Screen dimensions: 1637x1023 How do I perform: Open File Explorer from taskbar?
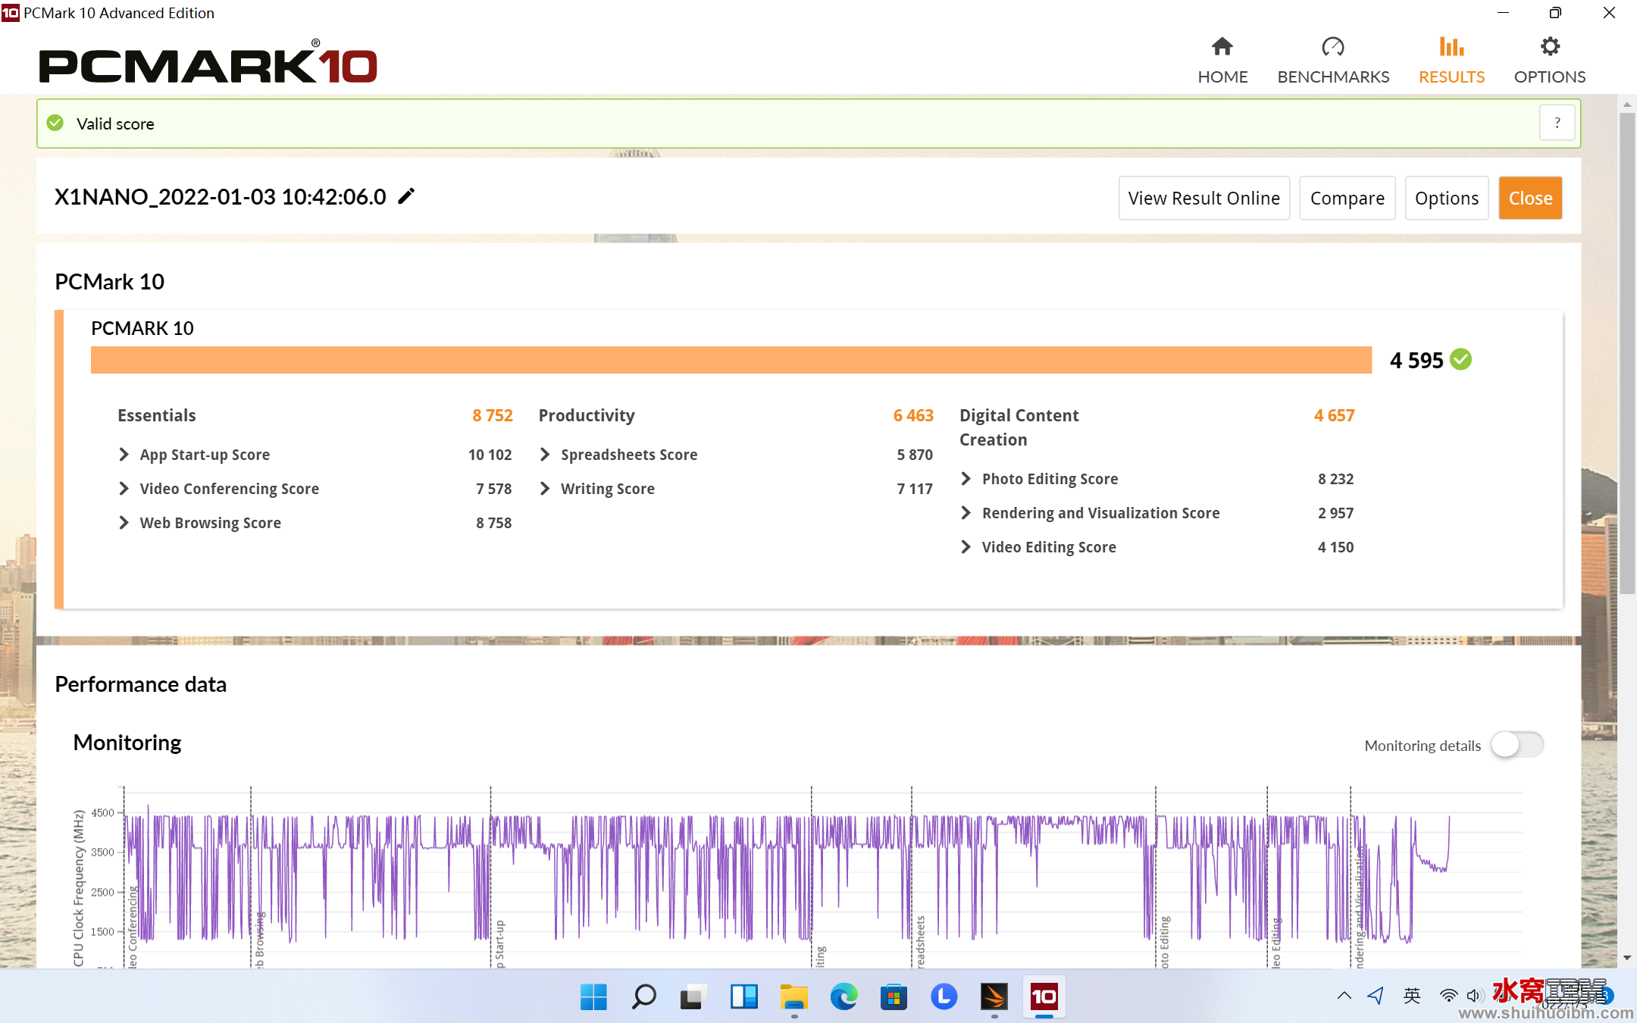pyautogui.click(x=793, y=996)
